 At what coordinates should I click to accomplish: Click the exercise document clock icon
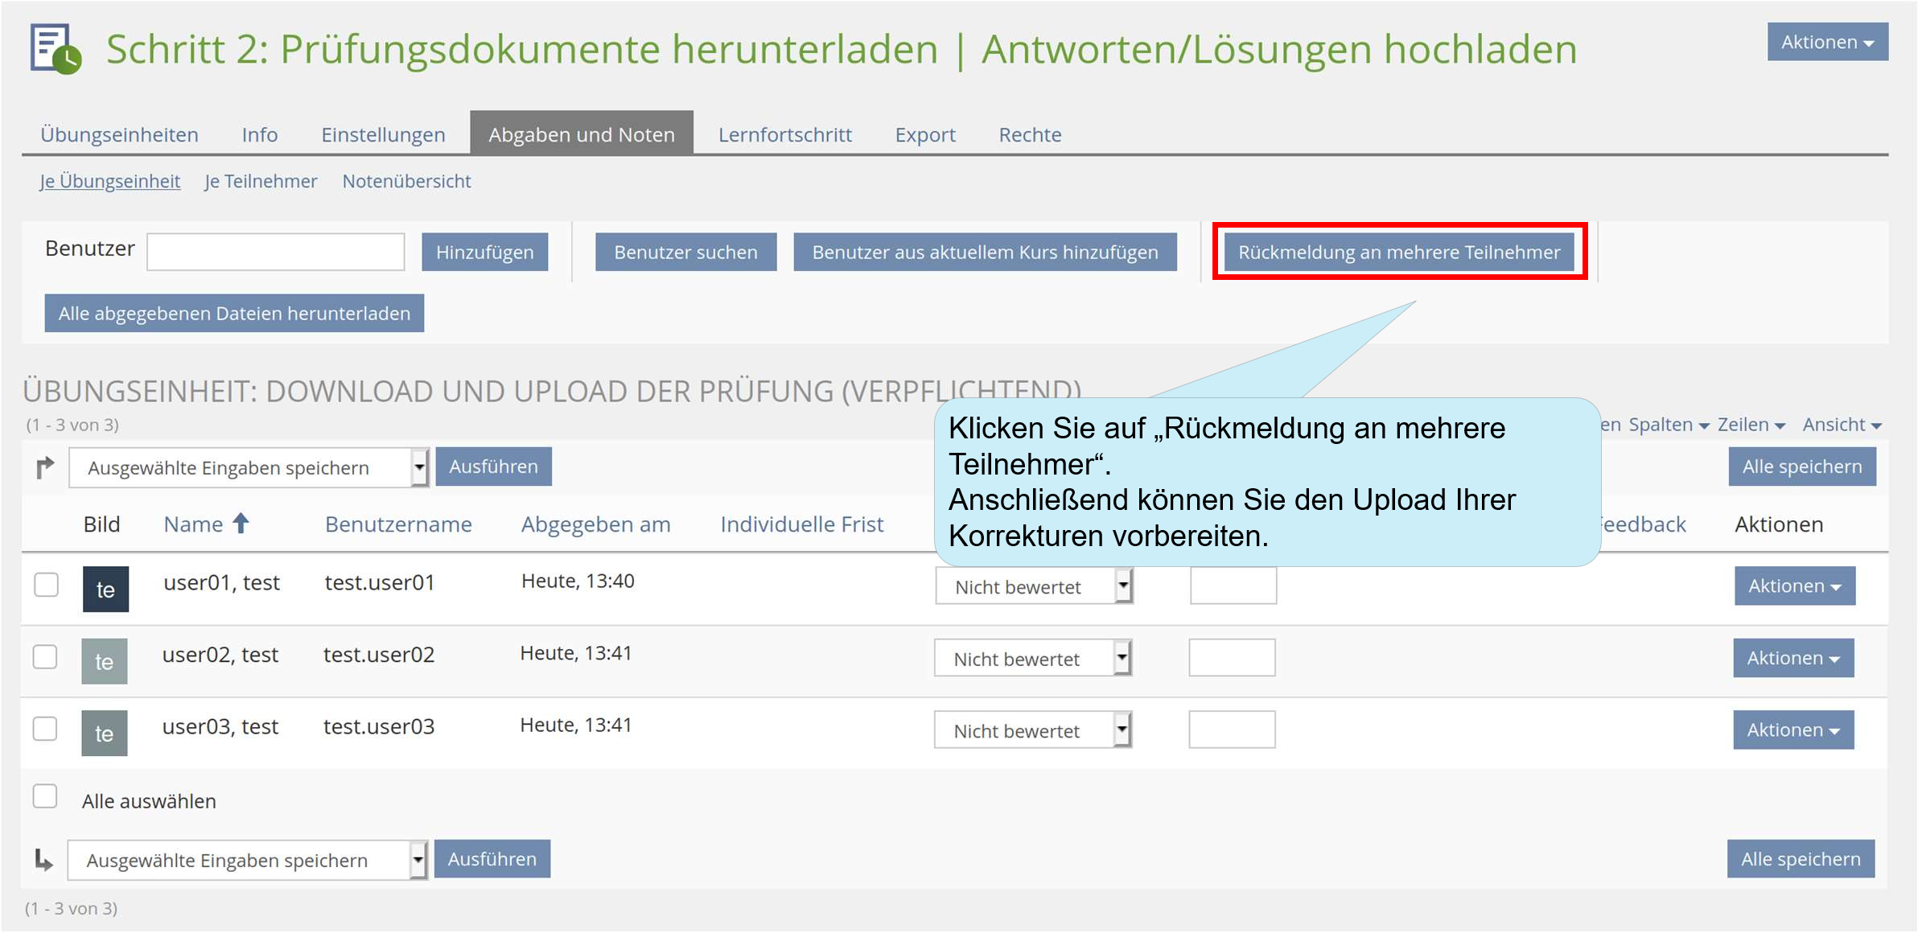[56, 48]
